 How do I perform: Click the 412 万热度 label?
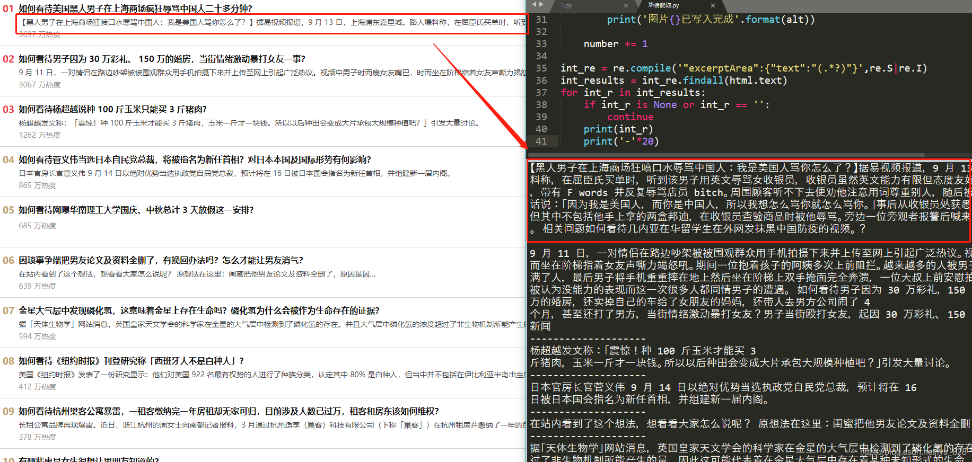click(x=37, y=387)
